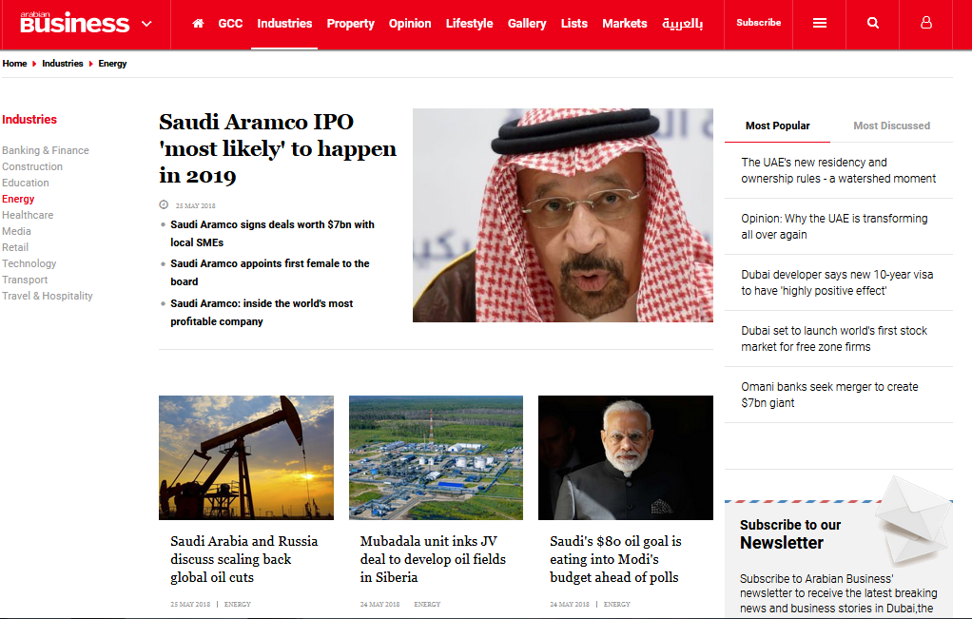
Task: Switch to the Arabic language edition
Action: pyautogui.click(x=683, y=24)
